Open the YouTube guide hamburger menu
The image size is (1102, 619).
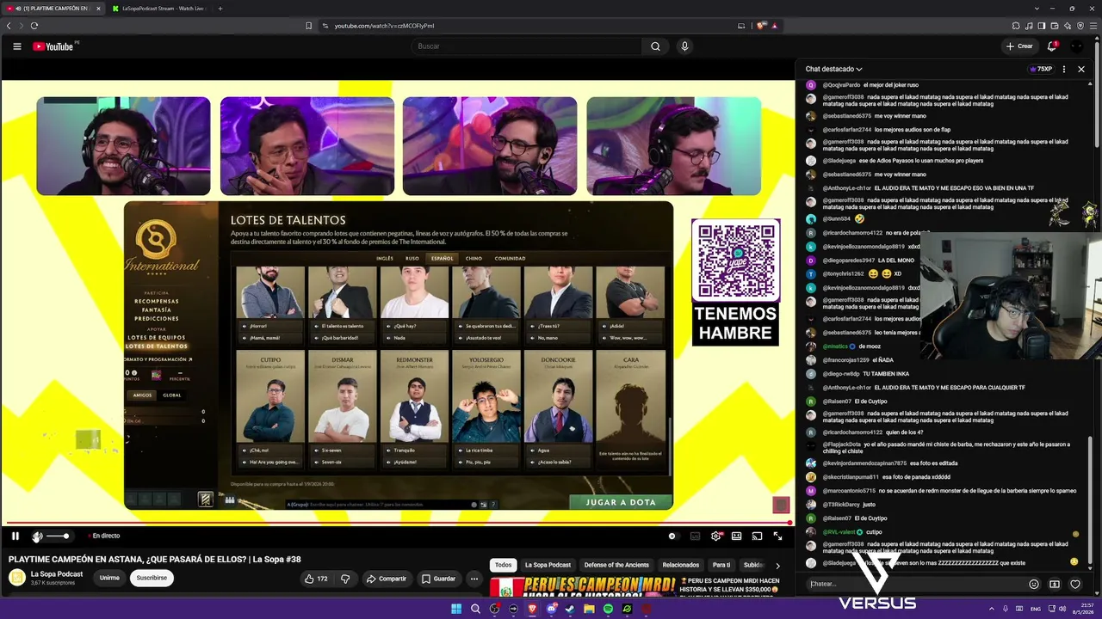point(16,46)
